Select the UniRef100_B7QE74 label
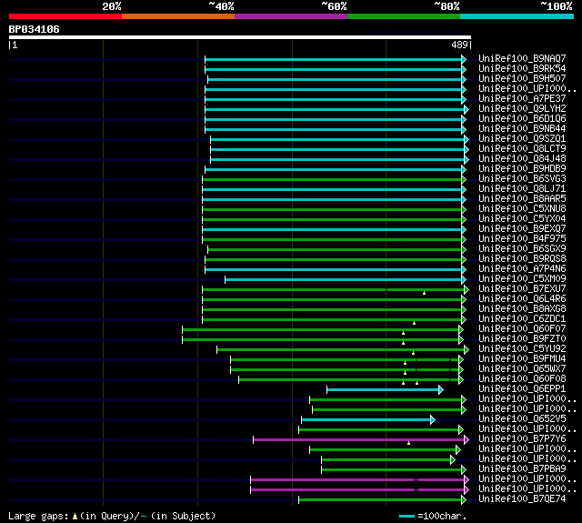Image resolution: width=582 pixels, height=523 pixels. click(x=522, y=499)
